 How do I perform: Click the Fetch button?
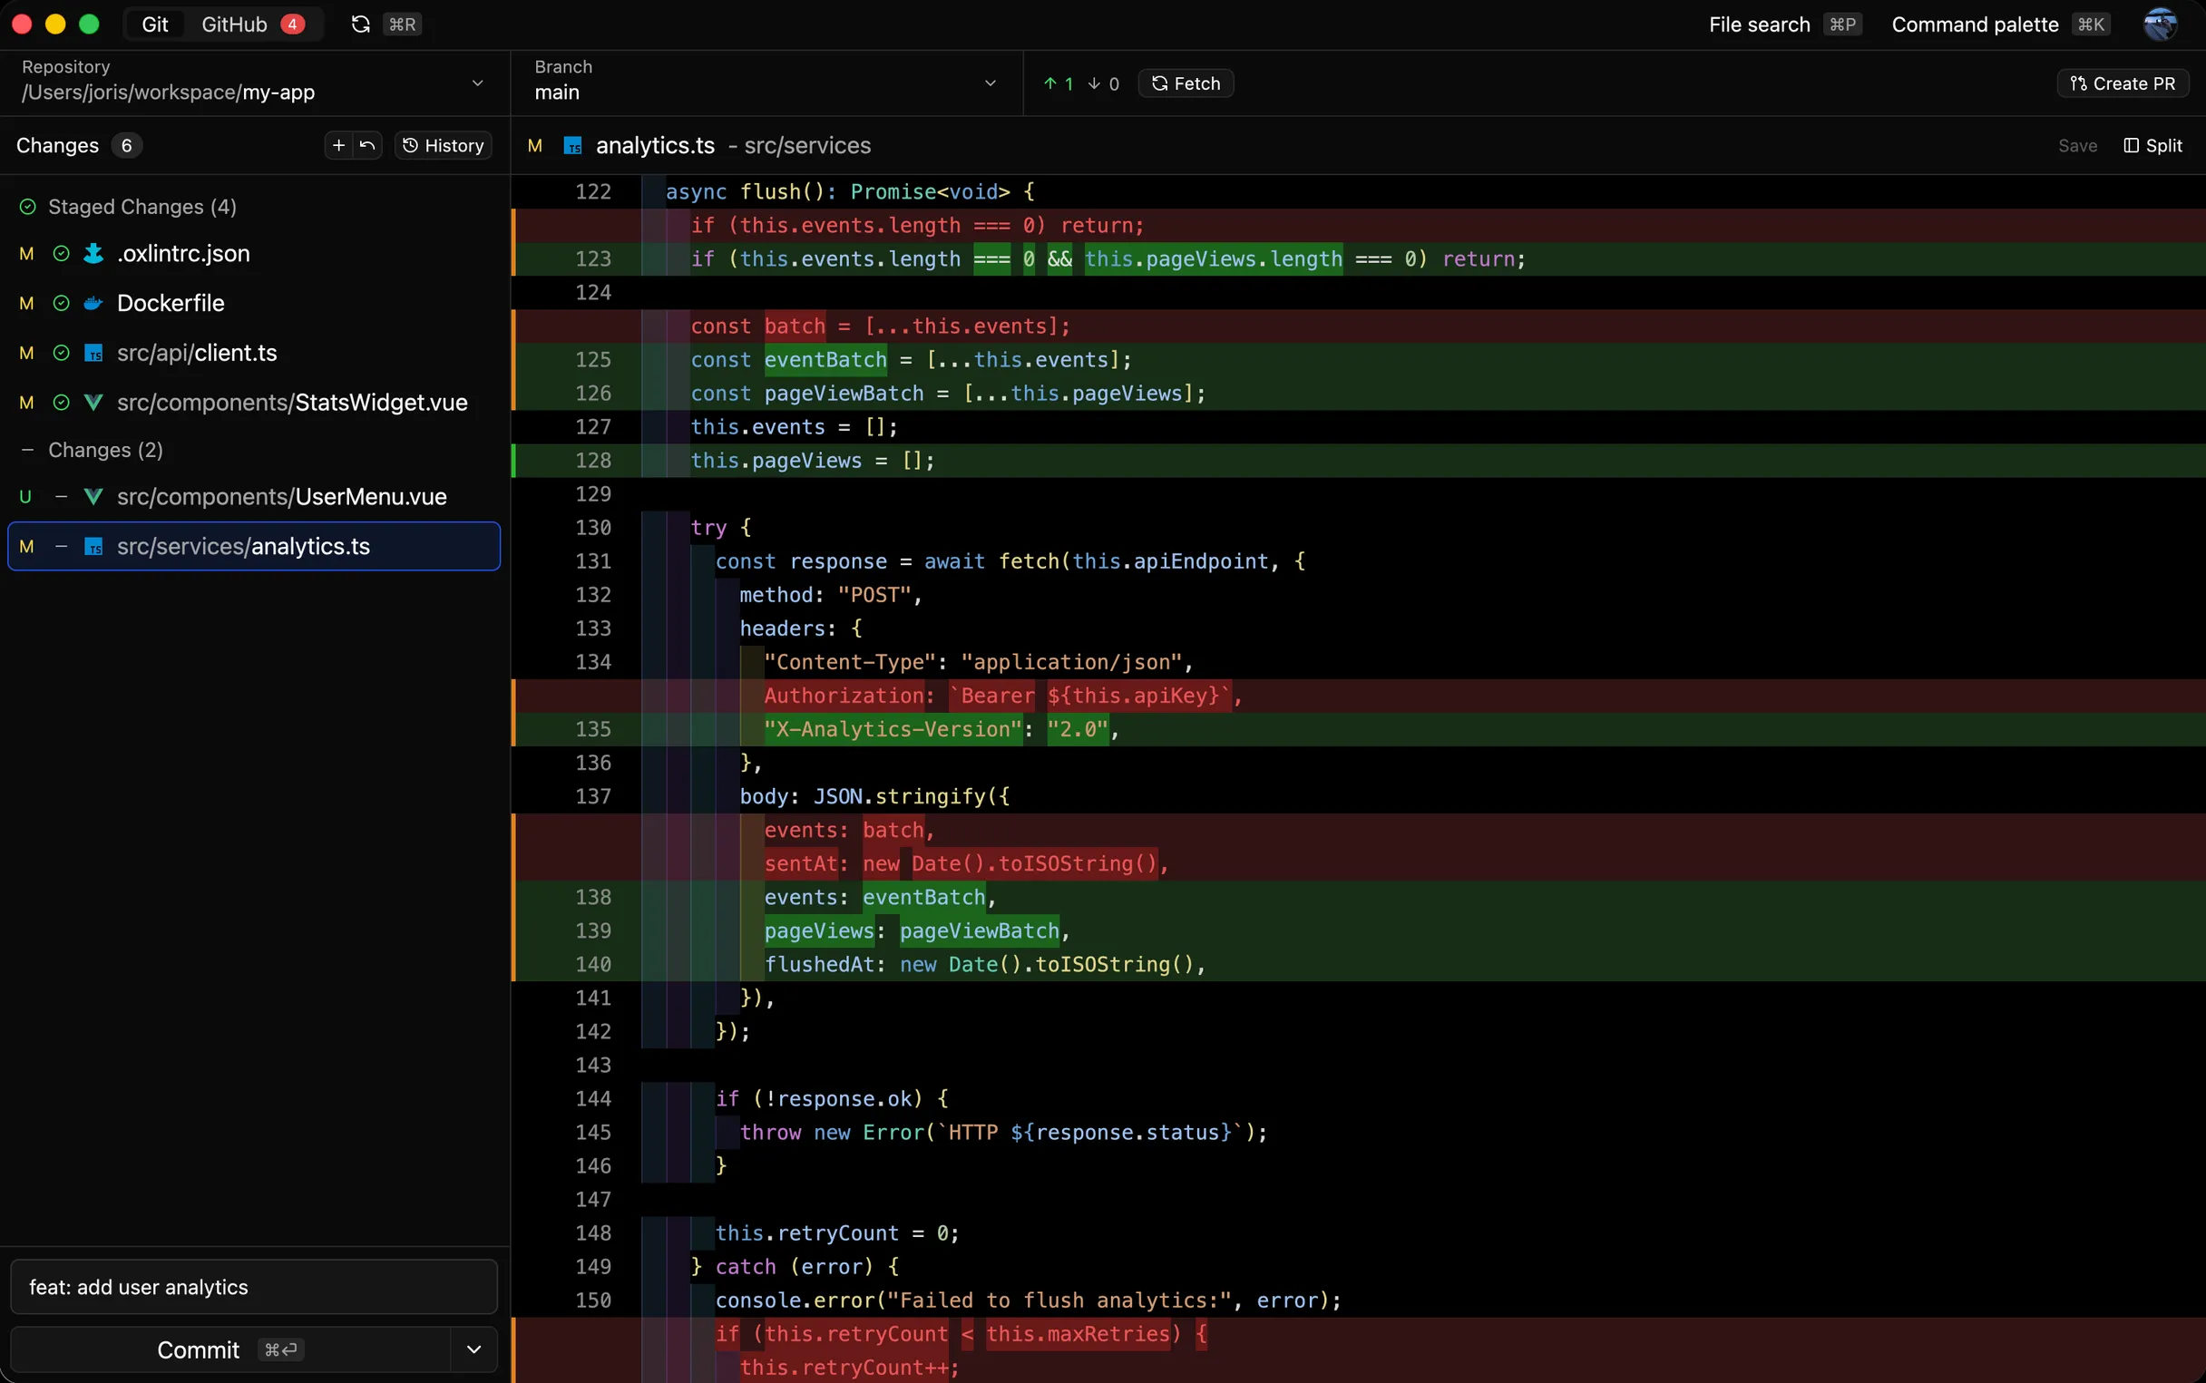pyautogui.click(x=1186, y=83)
